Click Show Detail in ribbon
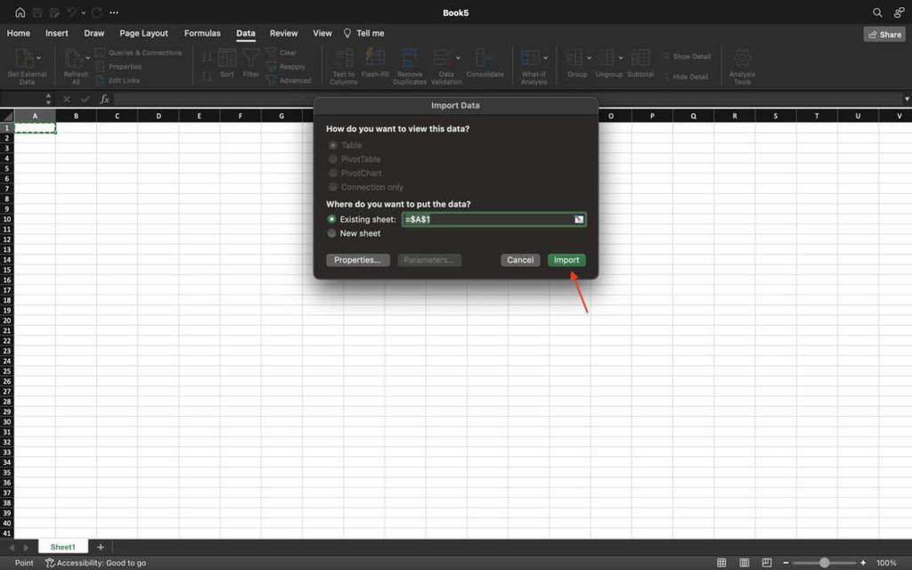The height and width of the screenshot is (570, 912). tap(686, 56)
